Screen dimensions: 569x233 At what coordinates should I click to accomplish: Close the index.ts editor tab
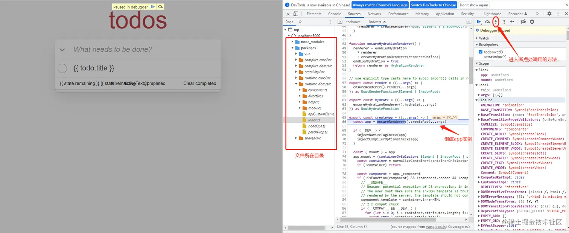tap(385, 22)
